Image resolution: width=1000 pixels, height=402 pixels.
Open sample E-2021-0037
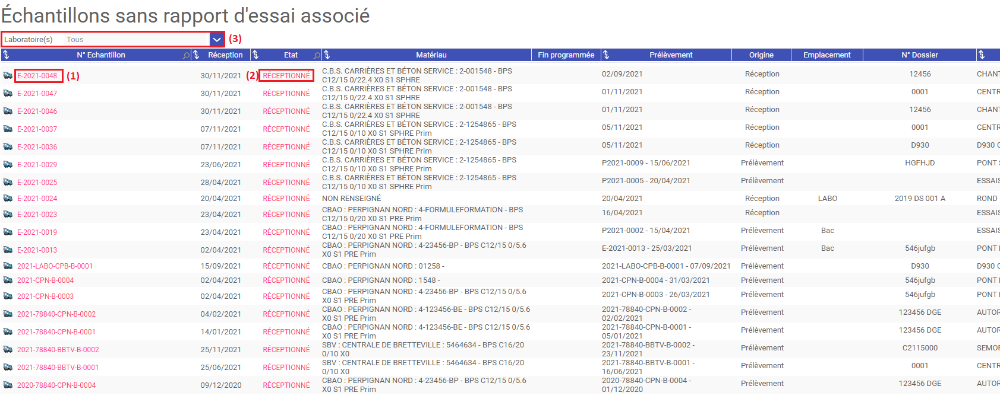coord(37,129)
